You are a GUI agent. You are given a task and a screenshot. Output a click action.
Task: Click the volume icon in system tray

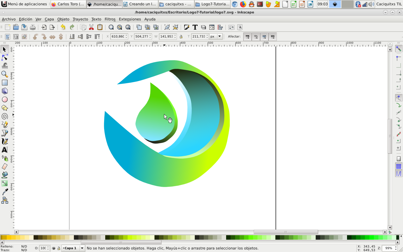point(371,4)
